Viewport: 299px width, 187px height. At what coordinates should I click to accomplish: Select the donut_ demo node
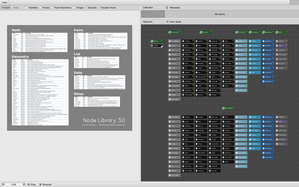click(187, 162)
